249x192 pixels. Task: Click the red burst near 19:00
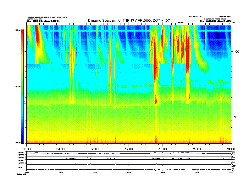[x=188, y=54]
